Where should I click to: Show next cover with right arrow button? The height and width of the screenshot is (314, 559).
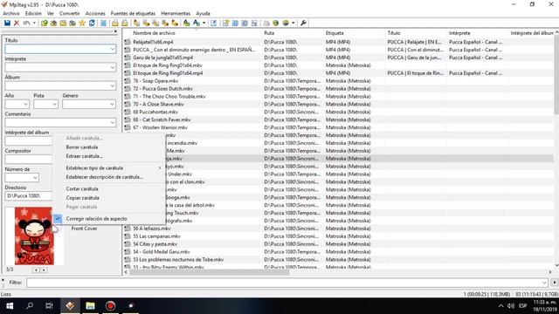click(44, 270)
